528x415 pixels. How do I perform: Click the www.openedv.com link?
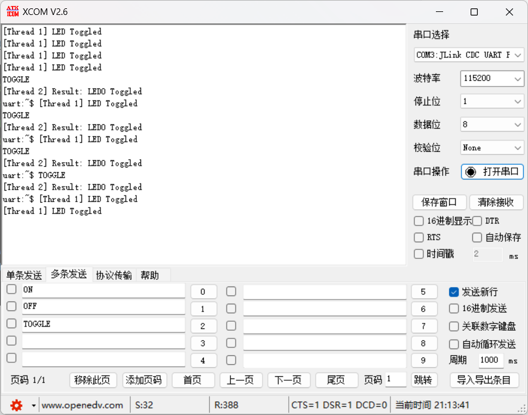[x=82, y=405]
